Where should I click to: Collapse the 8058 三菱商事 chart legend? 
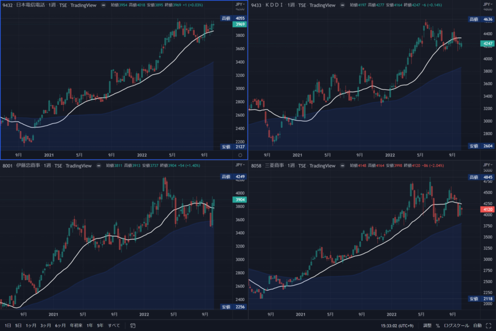(342, 166)
